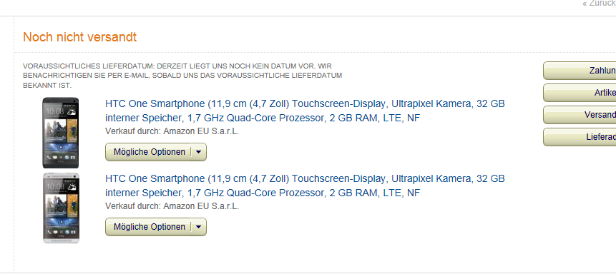Click the truncated 'Zahlun' button
The image size is (616, 279).
pyautogui.click(x=580, y=71)
